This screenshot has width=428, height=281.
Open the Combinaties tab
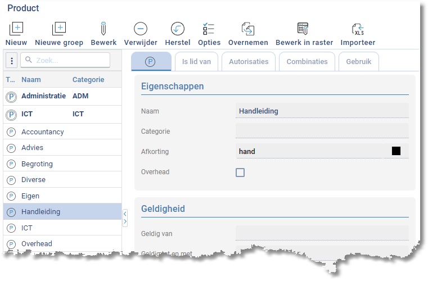click(307, 61)
